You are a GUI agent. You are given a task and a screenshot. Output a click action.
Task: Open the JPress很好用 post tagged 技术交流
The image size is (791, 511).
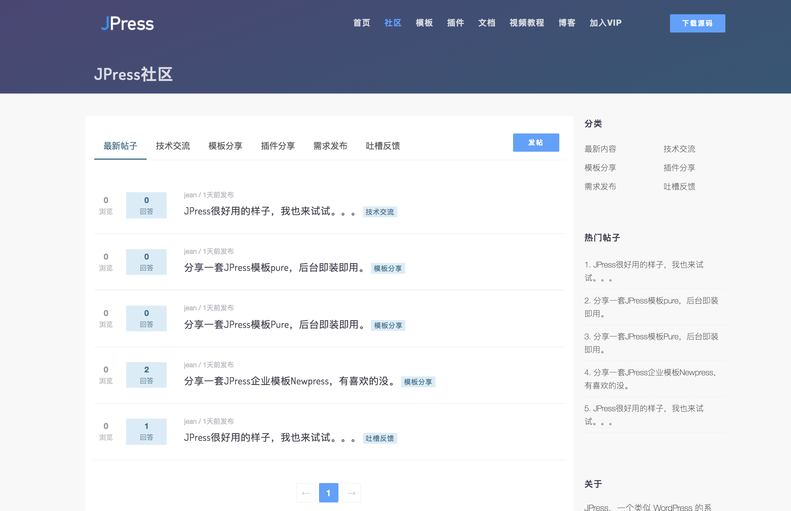(x=270, y=211)
